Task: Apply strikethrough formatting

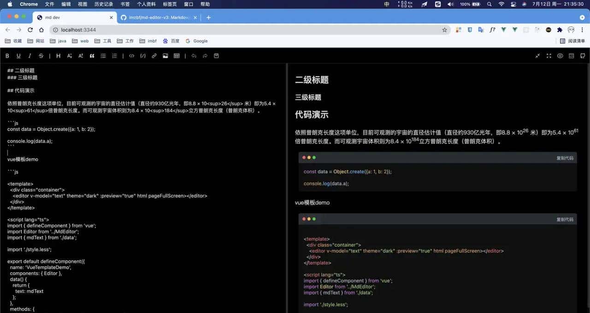Action: (x=41, y=56)
